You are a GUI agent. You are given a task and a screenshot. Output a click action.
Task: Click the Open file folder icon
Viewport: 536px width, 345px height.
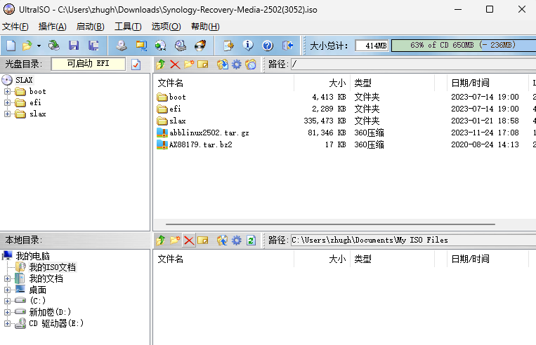tap(27, 46)
